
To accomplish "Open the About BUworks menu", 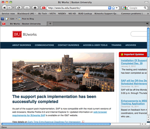I will 22,45.
